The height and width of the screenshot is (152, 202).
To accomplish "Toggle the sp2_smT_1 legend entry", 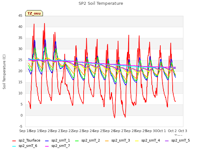I will [57, 140].
